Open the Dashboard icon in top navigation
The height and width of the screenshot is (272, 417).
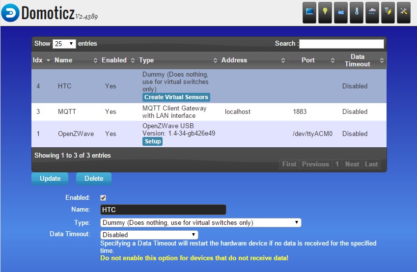[x=309, y=12]
